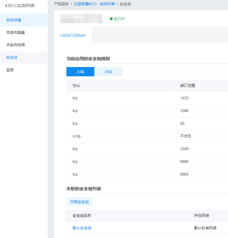Click the 产品服务 breadcrumb
Image resolution: width=228 pixels, height=238 pixels.
(x=61, y=4)
